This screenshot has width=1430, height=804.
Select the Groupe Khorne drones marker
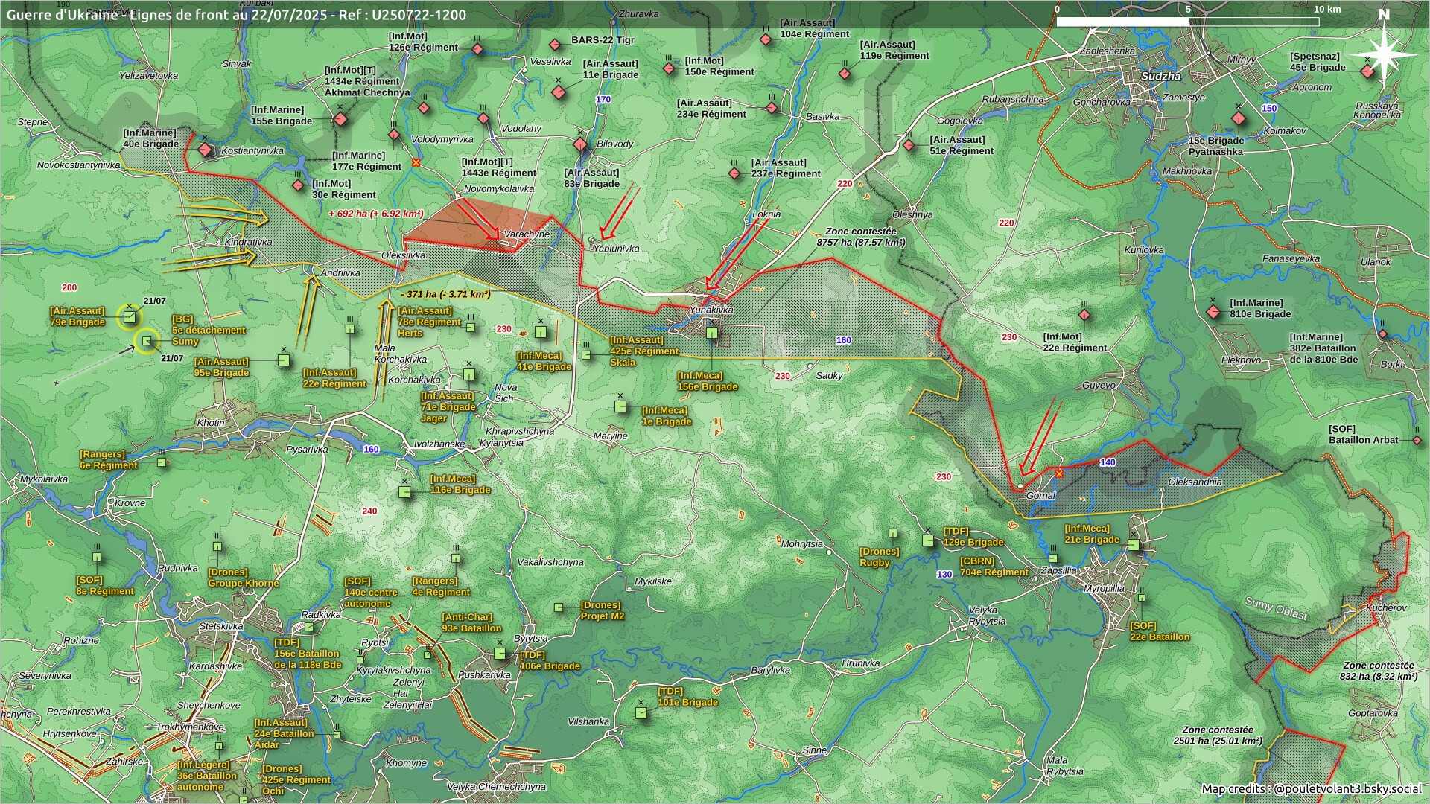[x=217, y=546]
